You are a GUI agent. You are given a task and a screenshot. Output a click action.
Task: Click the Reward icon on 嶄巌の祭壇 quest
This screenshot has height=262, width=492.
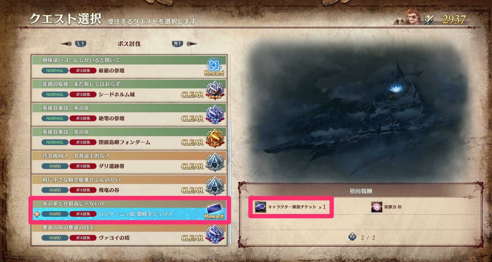(214, 67)
